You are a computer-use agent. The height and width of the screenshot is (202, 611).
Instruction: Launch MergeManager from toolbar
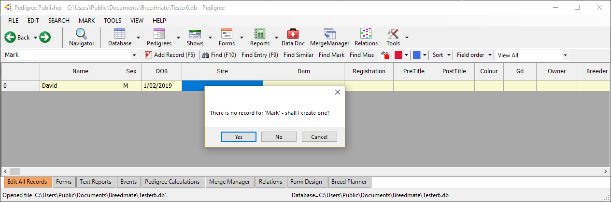329,37
